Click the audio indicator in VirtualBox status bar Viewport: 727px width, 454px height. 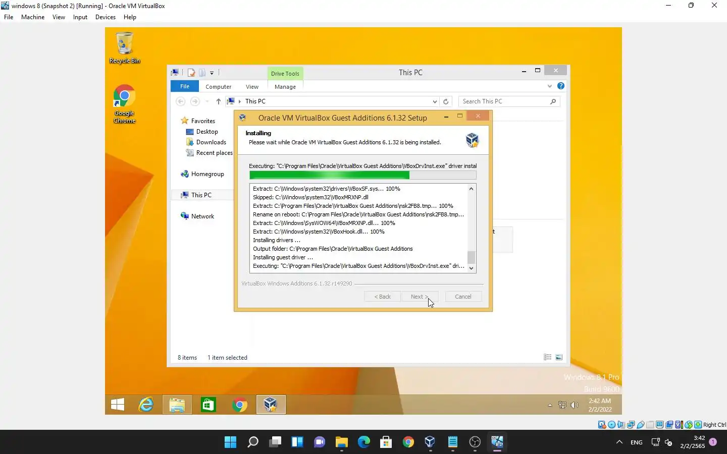tap(621, 425)
